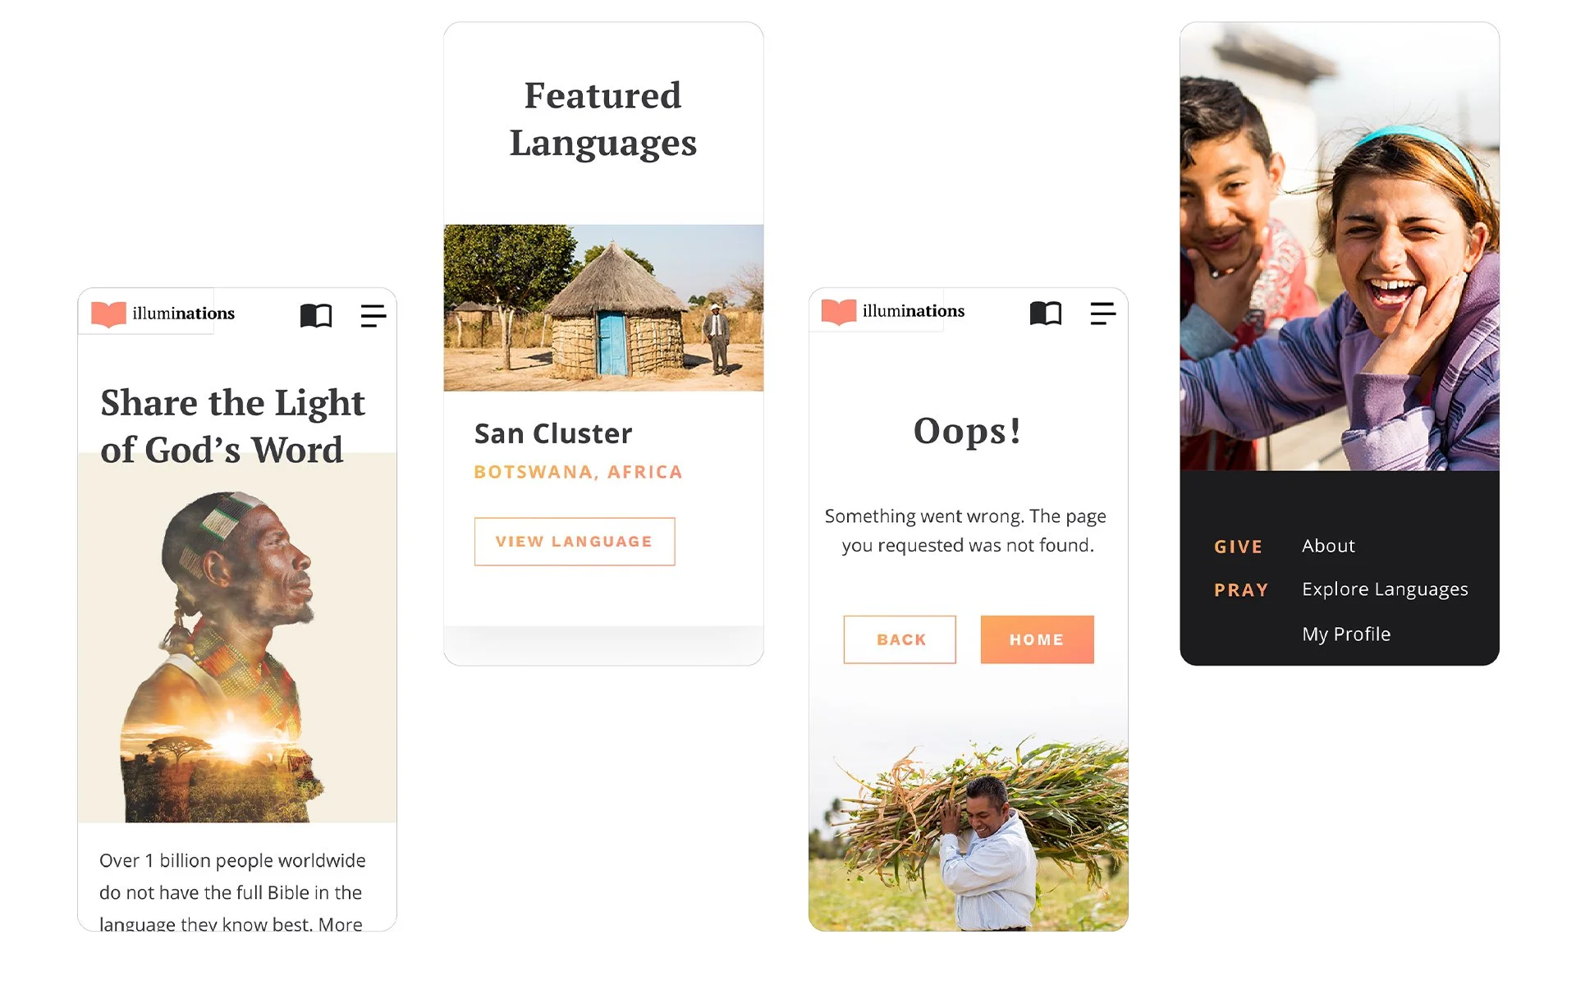The width and height of the screenshot is (1576, 985).
Task: Click the illuminations logo on the left mockup
Action: click(163, 314)
